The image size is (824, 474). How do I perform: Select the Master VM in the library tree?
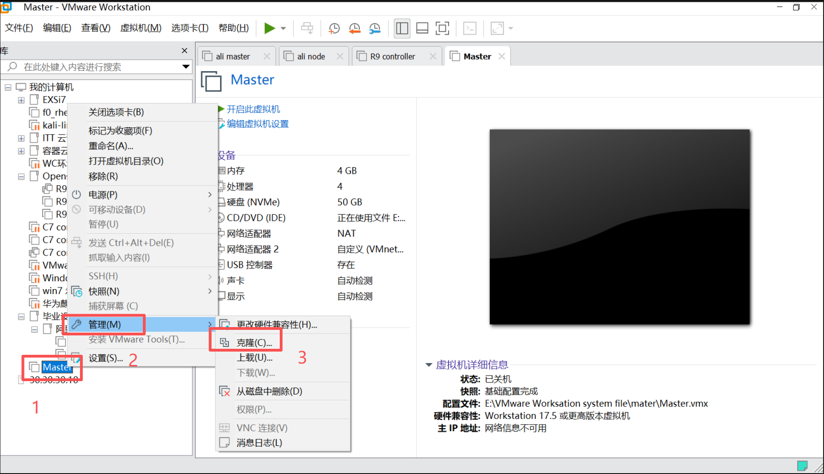(57, 367)
